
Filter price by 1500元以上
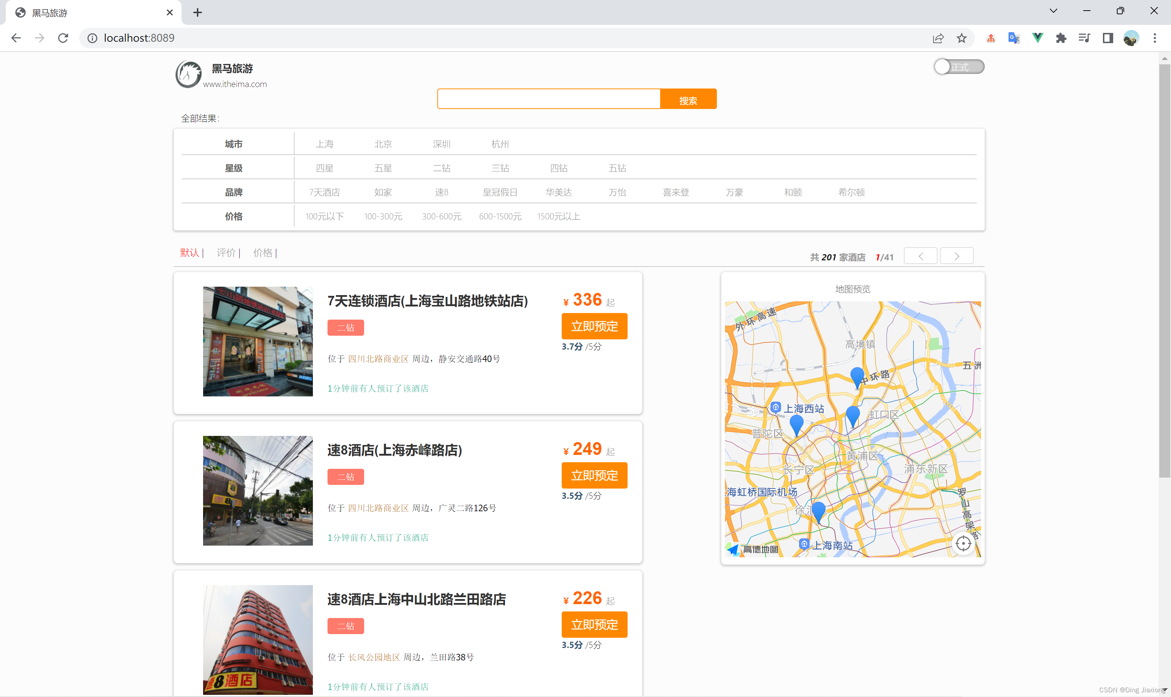[558, 216]
